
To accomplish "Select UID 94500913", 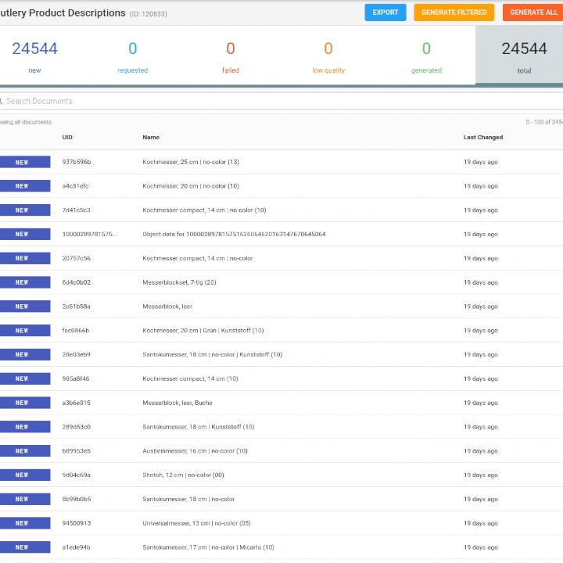I will click(77, 523).
